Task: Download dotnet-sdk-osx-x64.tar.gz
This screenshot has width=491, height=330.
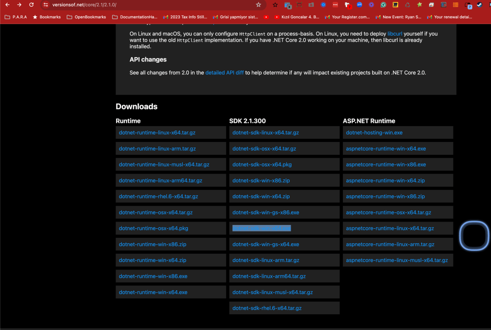Action: coord(264,148)
